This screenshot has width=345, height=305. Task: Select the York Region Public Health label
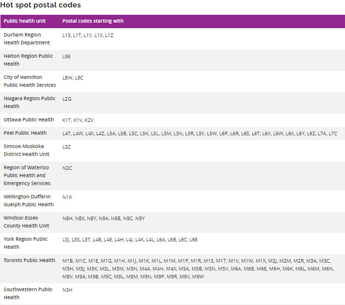[26, 243]
